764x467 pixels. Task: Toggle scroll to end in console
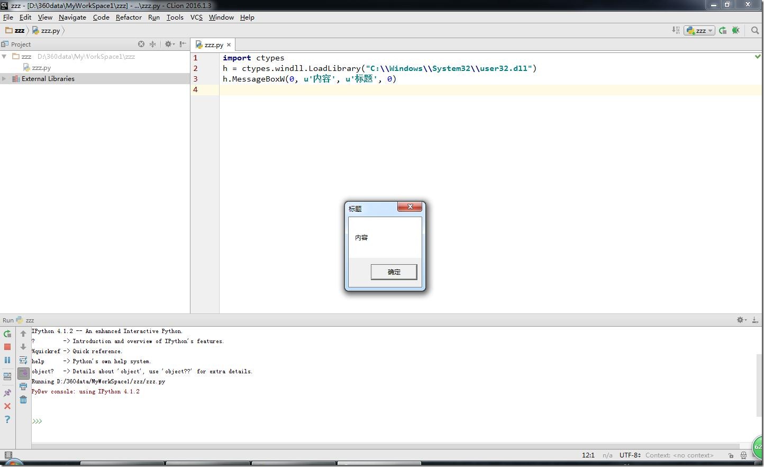click(23, 373)
